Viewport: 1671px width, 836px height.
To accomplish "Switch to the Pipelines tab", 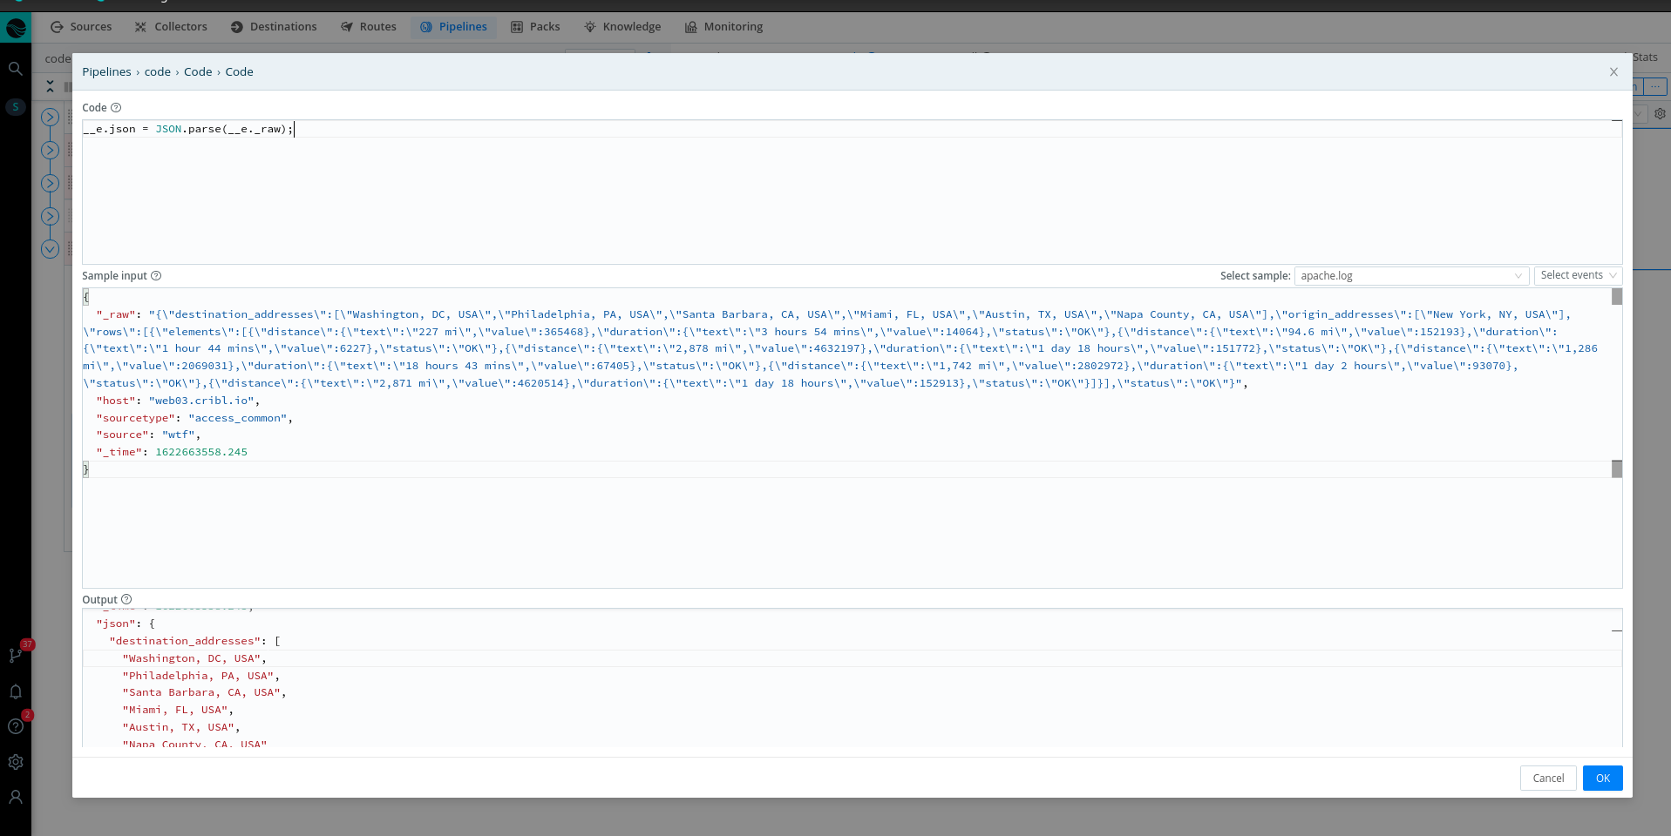I will click(452, 27).
